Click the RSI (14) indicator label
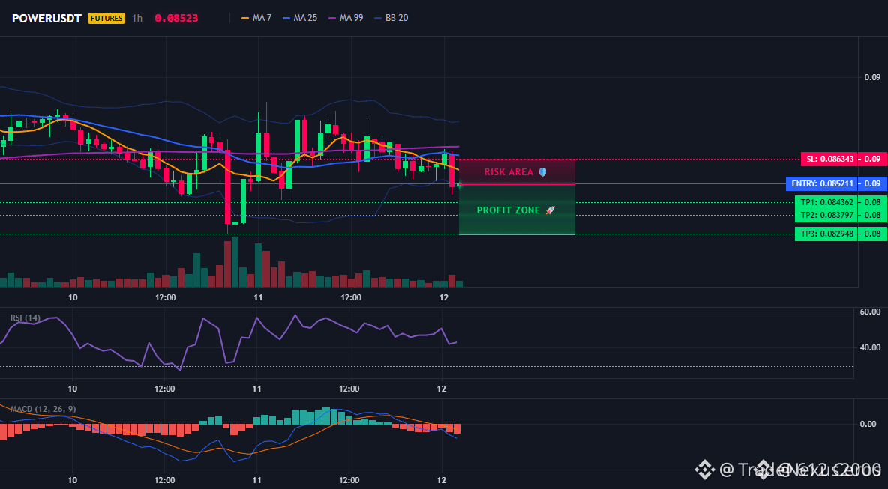This screenshot has height=489, width=888. pos(25,318)
